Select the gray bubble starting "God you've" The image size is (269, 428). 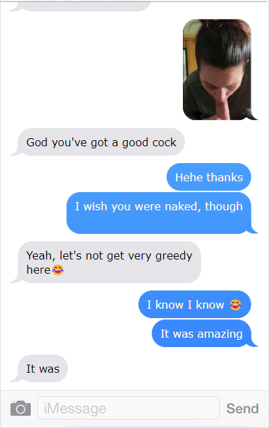(101, 142)
